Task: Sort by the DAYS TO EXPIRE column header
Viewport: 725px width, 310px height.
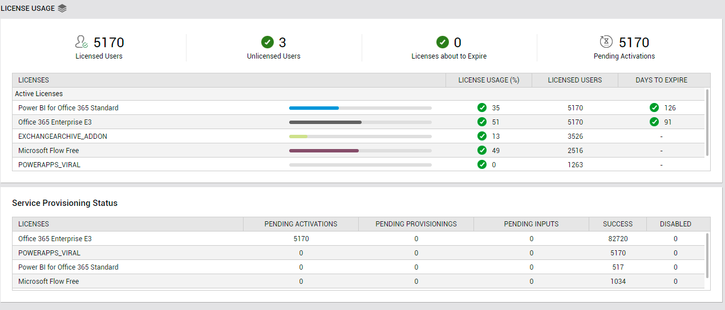Action: [662, 80]
